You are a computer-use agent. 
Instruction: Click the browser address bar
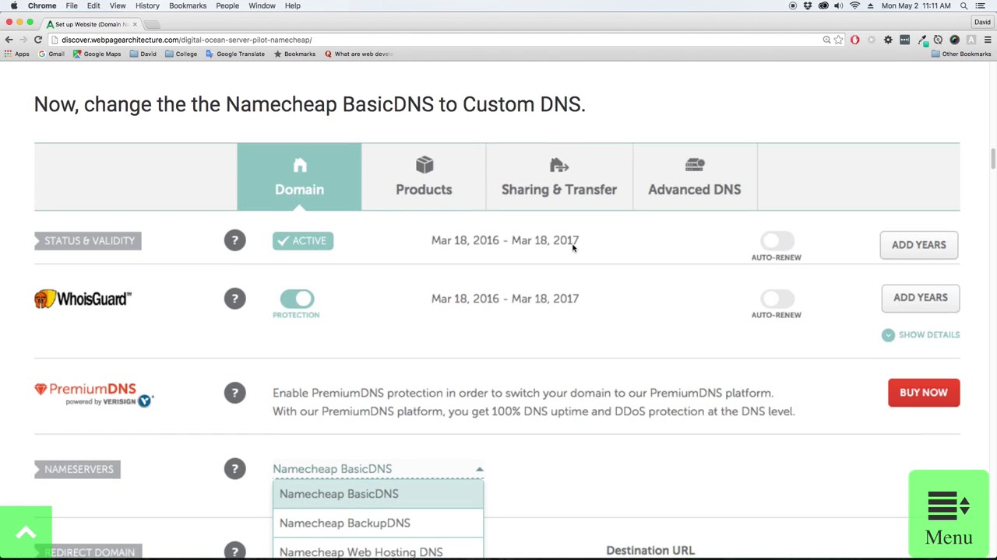[436, 40]
